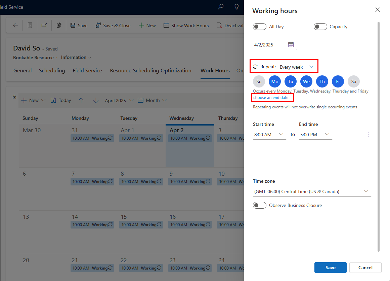Select the Save icon in the toolbar
This screenshot has height=281, width=390.
[73, 25]
